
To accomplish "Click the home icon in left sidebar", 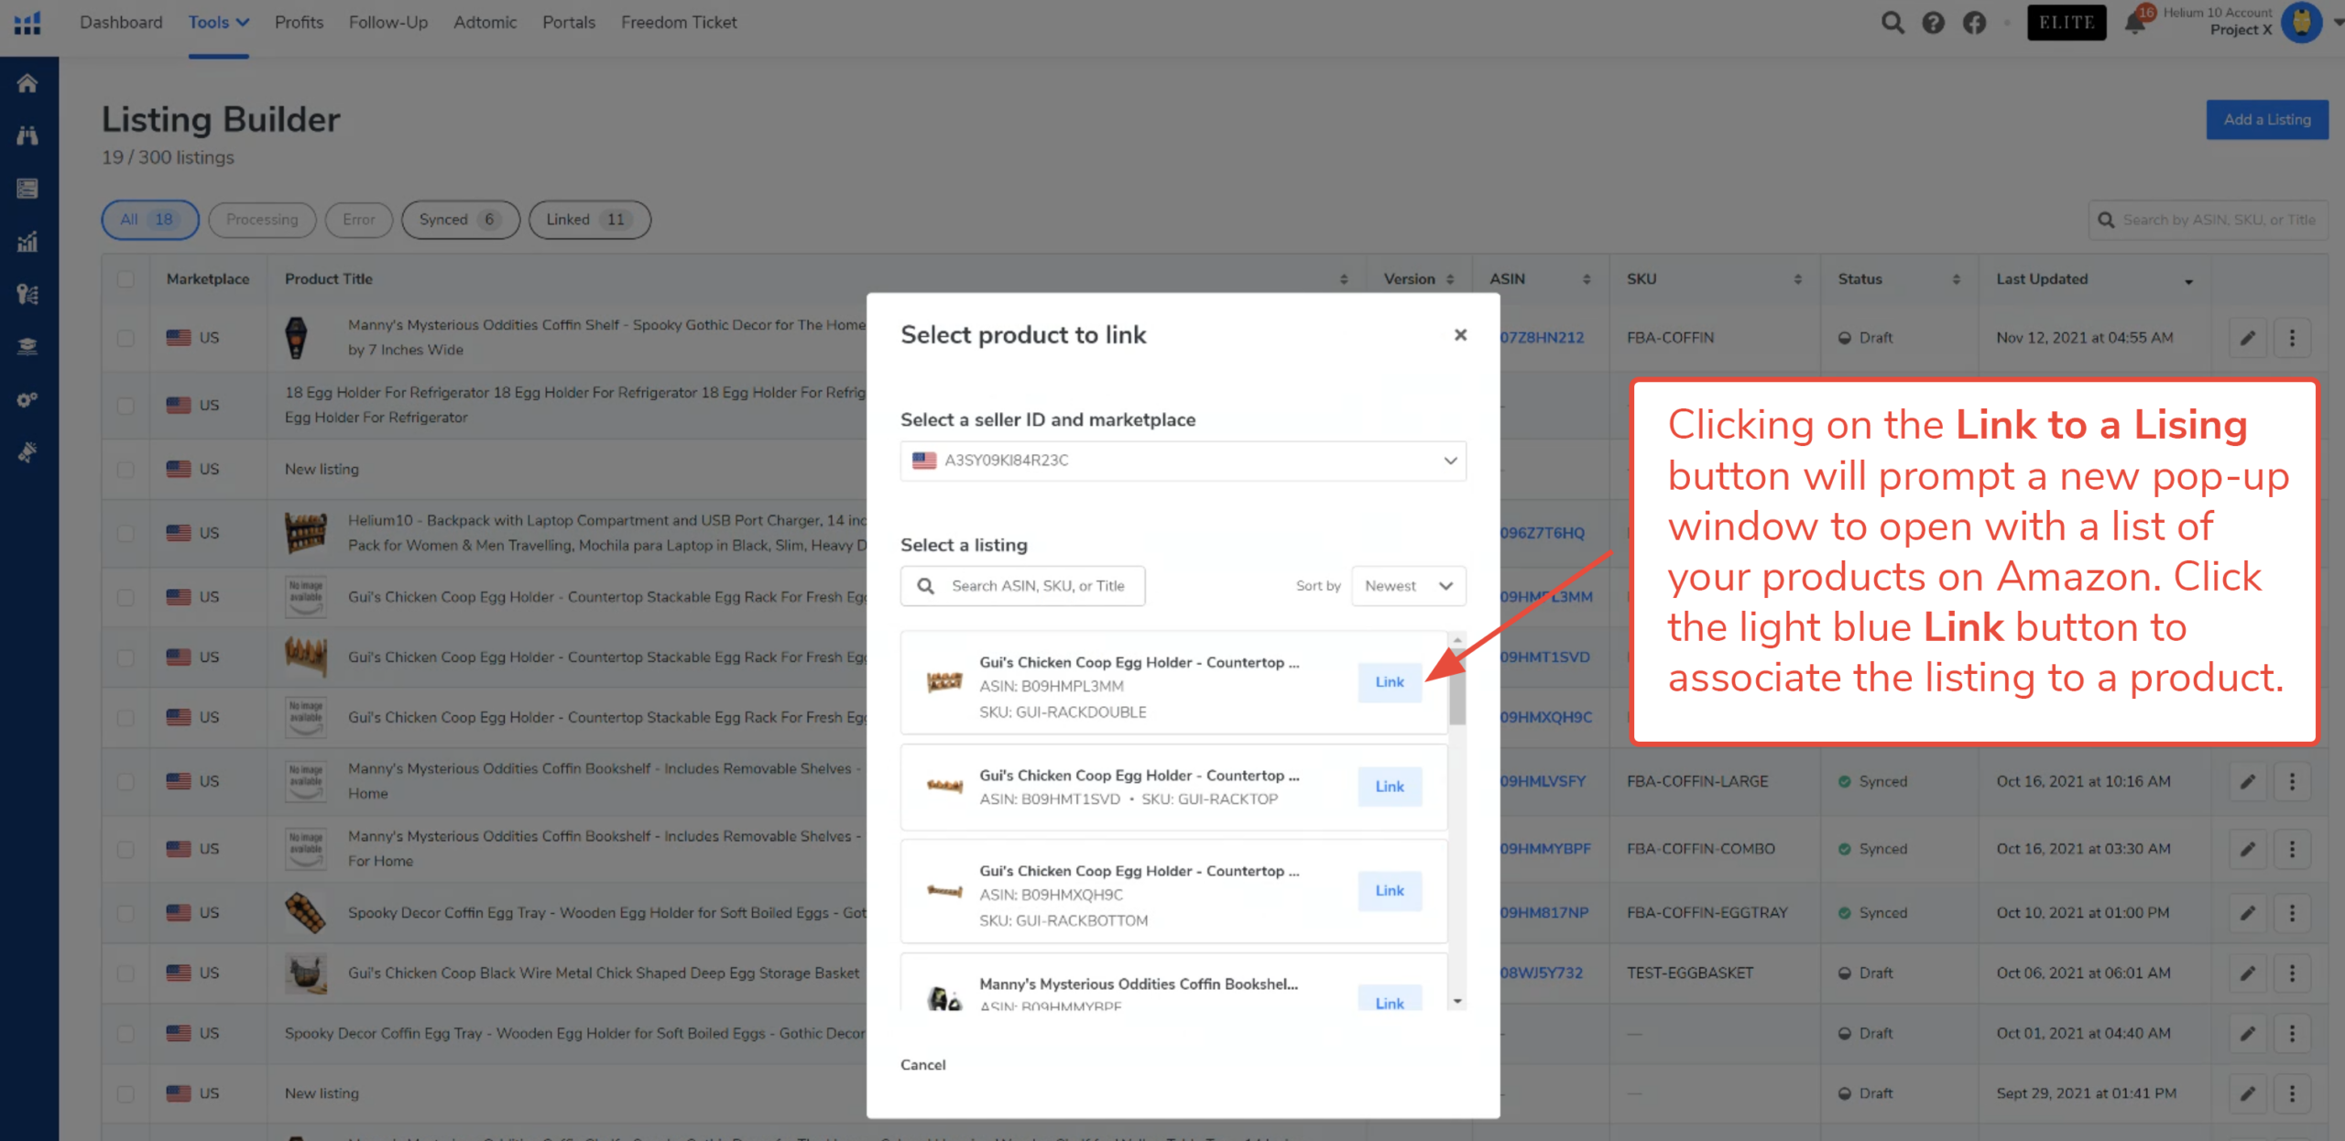I will pos(27,83).
